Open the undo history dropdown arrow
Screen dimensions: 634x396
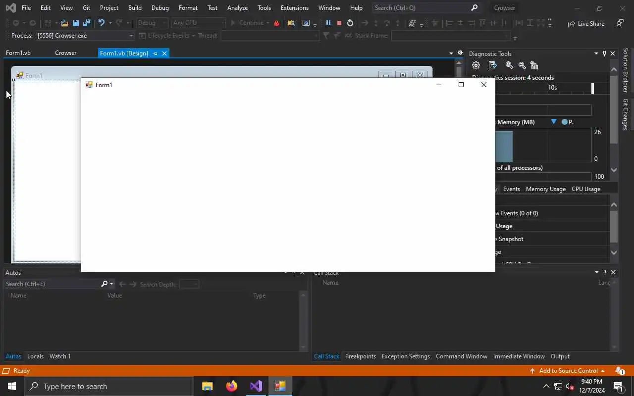point(110,23)
